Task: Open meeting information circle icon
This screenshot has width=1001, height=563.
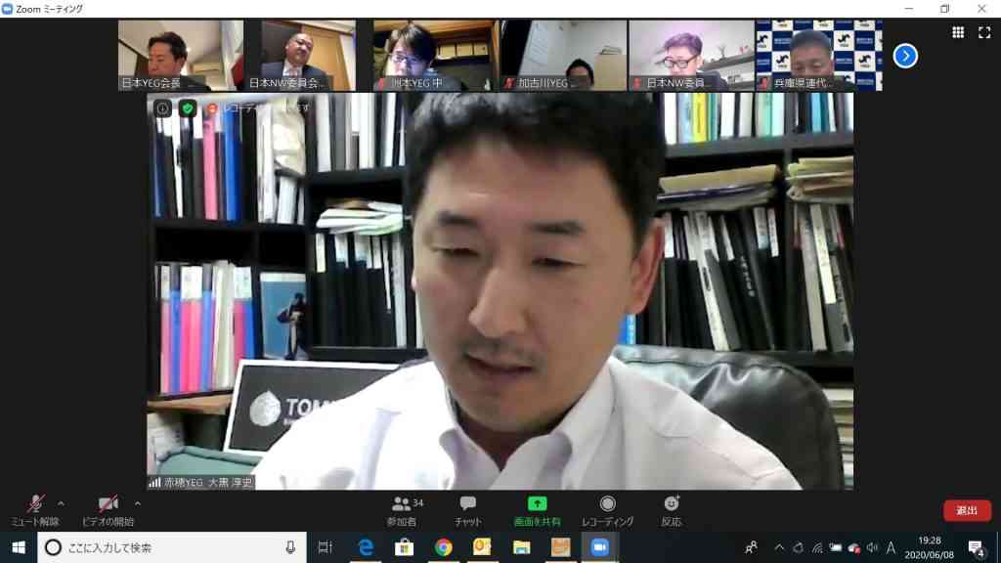Action: 163,108
